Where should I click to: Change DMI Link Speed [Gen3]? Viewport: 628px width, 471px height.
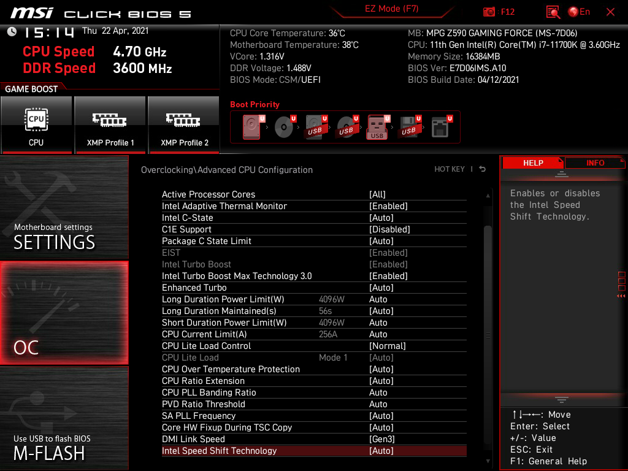pyautogui.click(x=314, y=439)
